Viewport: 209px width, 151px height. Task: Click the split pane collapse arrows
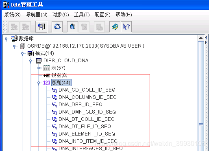click(206, 39)
